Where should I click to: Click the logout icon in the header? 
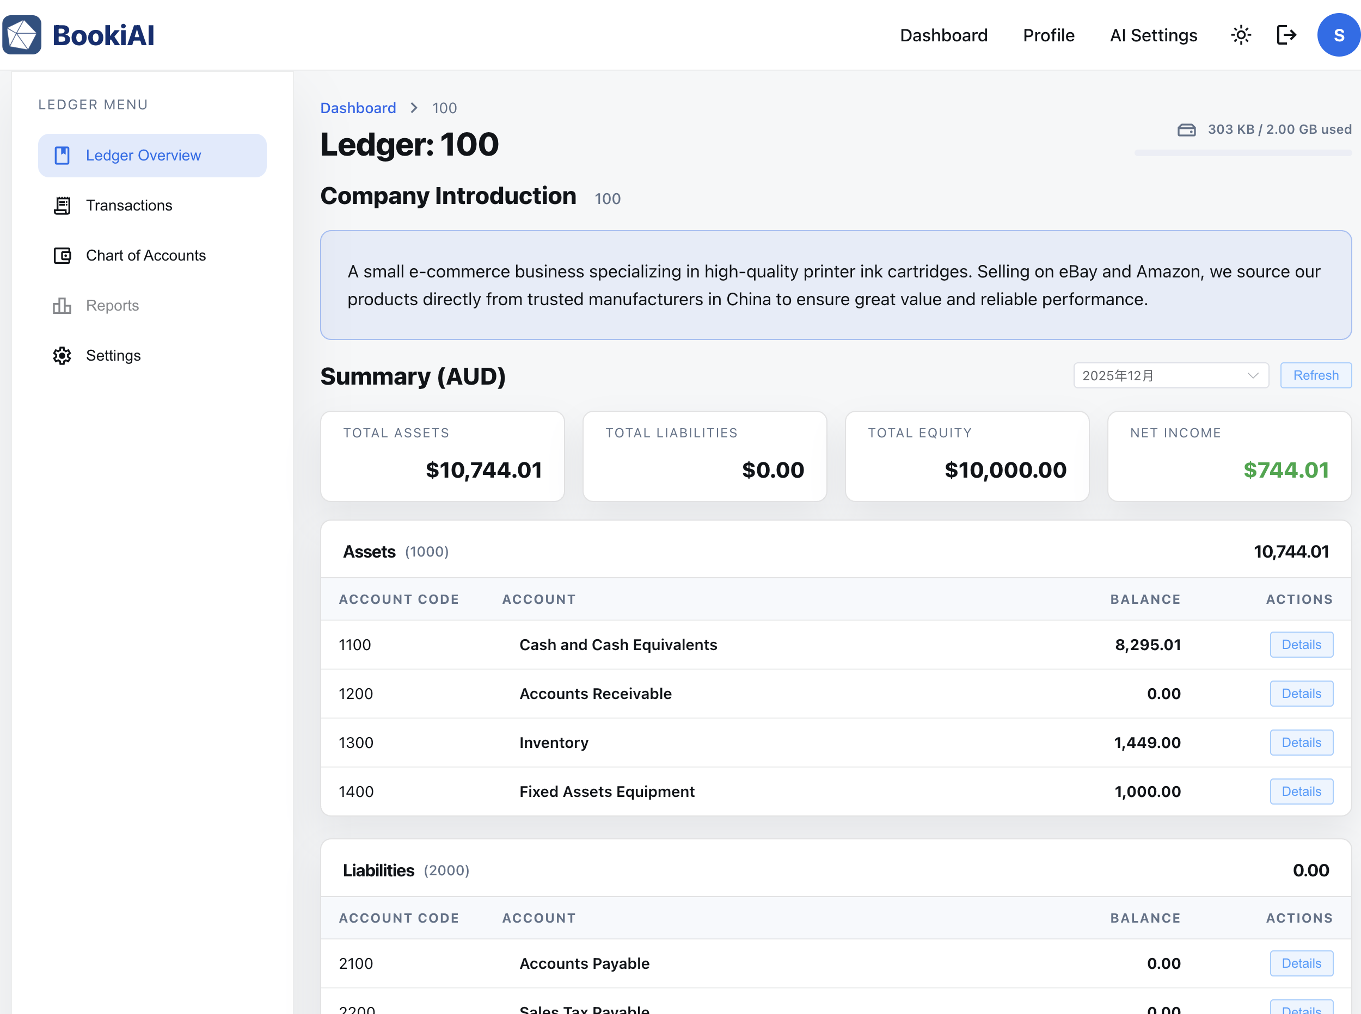click(1286, 35)
